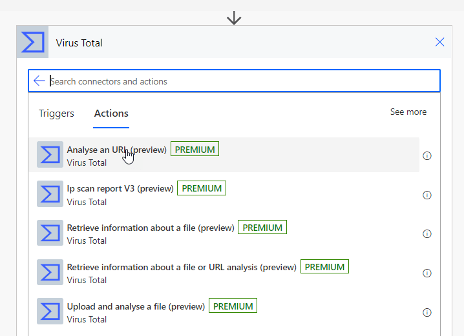
Task: Show info for Upload and analyse a file
Action: pos(427,312)
